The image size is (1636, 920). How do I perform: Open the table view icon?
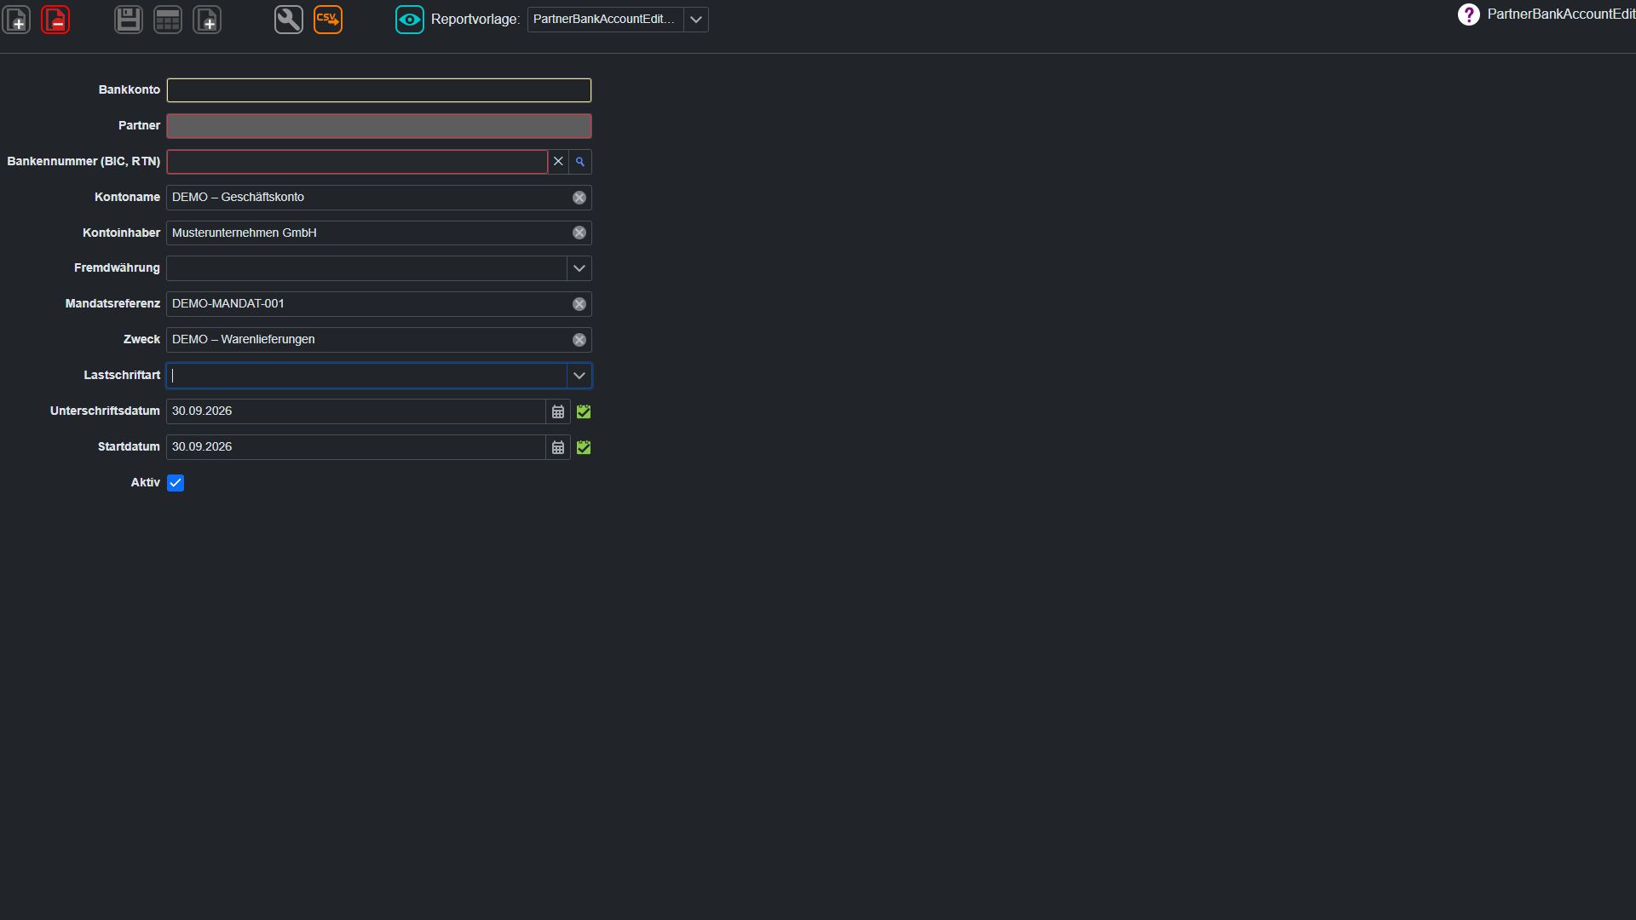tap(168, 20)
